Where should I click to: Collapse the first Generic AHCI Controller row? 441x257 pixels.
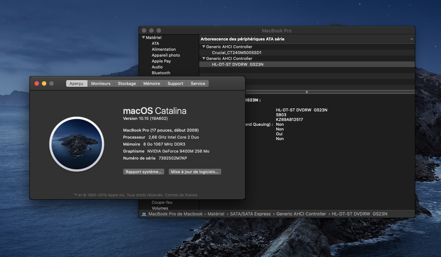point(204,47)
